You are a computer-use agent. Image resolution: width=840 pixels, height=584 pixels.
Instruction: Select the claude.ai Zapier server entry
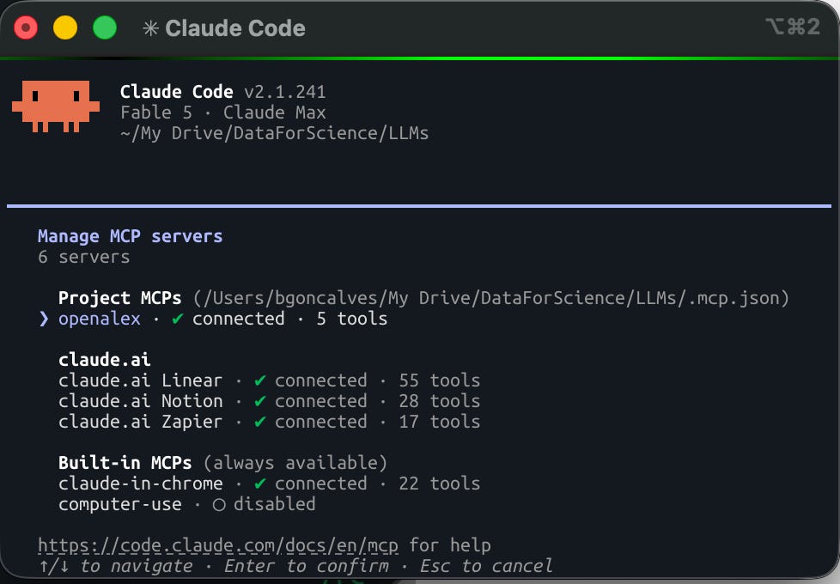(270, 422)
